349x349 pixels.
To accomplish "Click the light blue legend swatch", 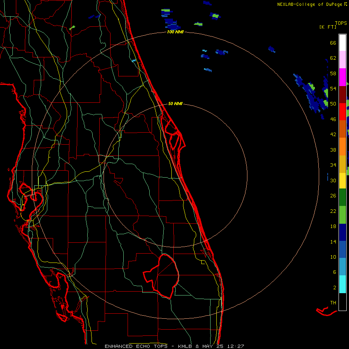I will (342, 267).
